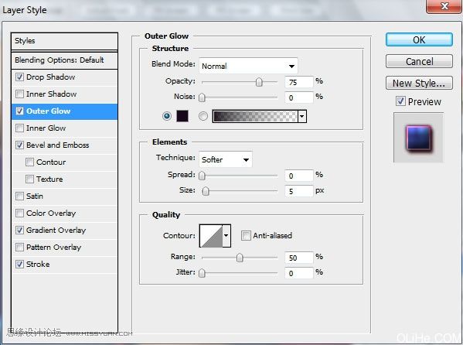Uncheck the Outer Glow checkbox
The height and width of the screenshot is (345, 463).
[x=19, y=111]
